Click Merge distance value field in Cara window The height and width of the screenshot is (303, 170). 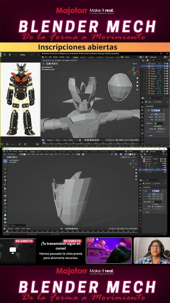(x=162, y=129)
